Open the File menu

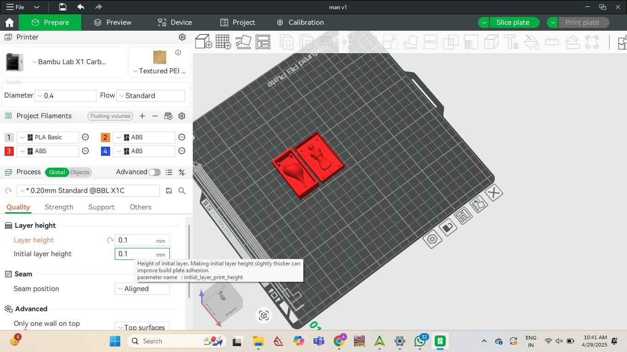pyautogui.click(x=15, y=7)
